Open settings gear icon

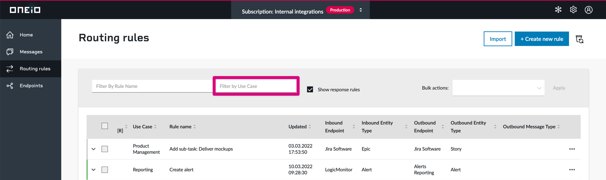pyautogui.click(x=573, y=10)
